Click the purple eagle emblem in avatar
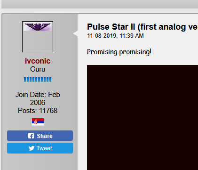This screenshot has width=198, height=170. tap(38, 26)
